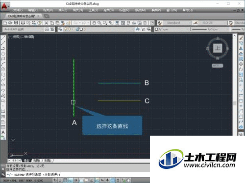Click the layer 0 color swatch
The height and width of the screenshot is (183, 245).
(x=81, y=29)
